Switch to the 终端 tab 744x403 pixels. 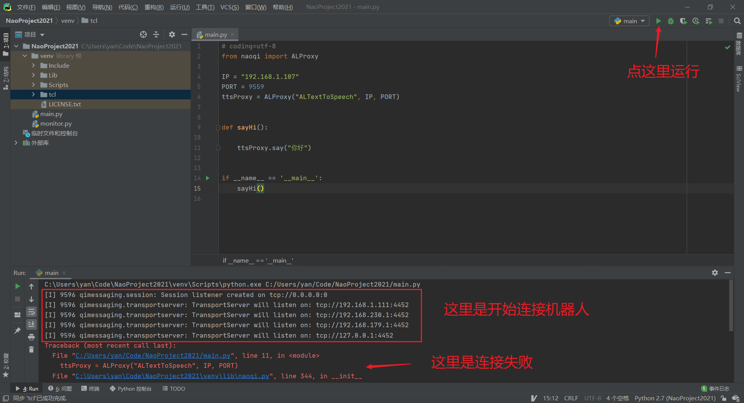(x=90, y=389)
